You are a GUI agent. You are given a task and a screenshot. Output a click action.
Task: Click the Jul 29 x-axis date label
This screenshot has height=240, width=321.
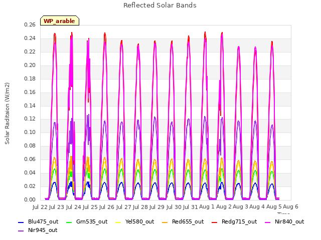point(157,207)
